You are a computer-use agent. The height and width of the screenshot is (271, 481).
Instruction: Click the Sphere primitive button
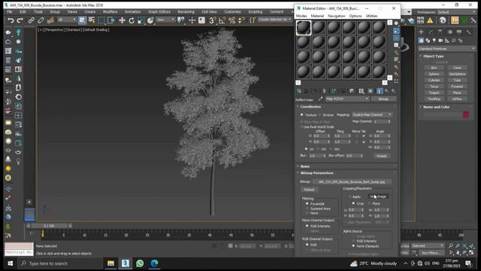[434, 74]
